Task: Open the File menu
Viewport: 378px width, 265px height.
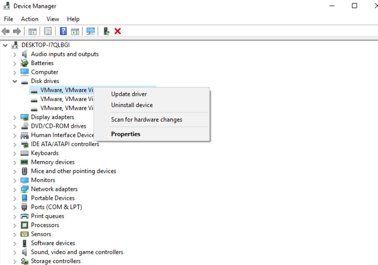Action: 9,19
